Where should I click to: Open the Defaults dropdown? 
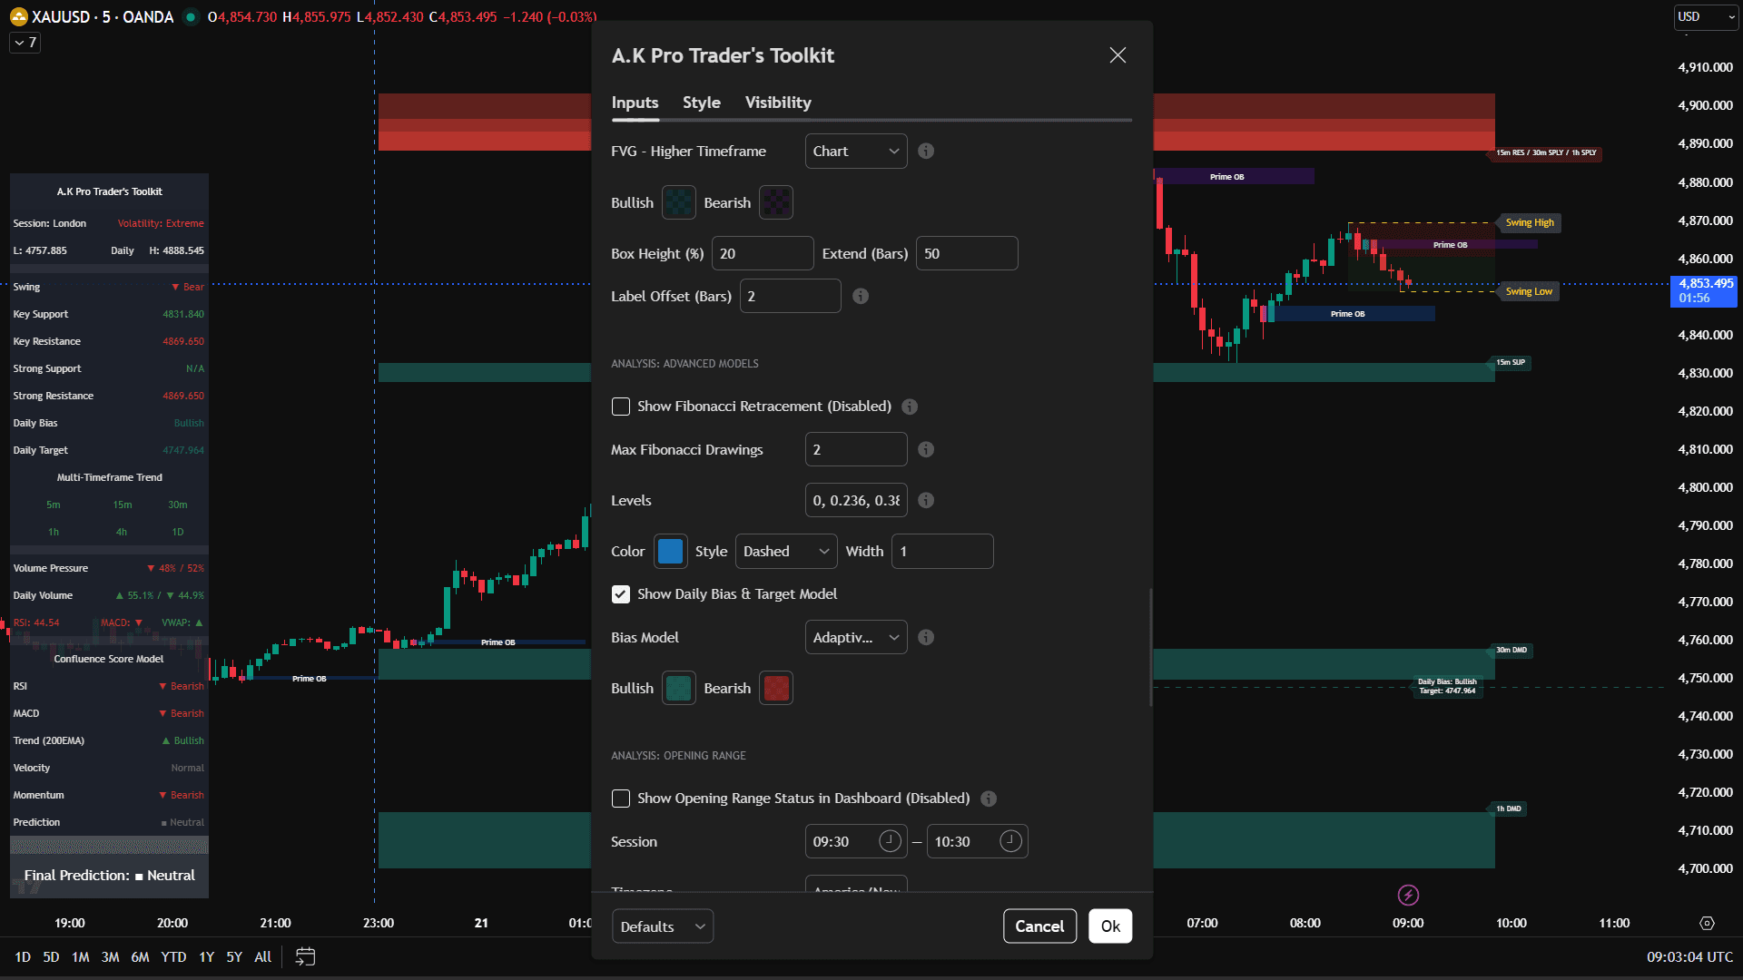[x=662, y=926]
